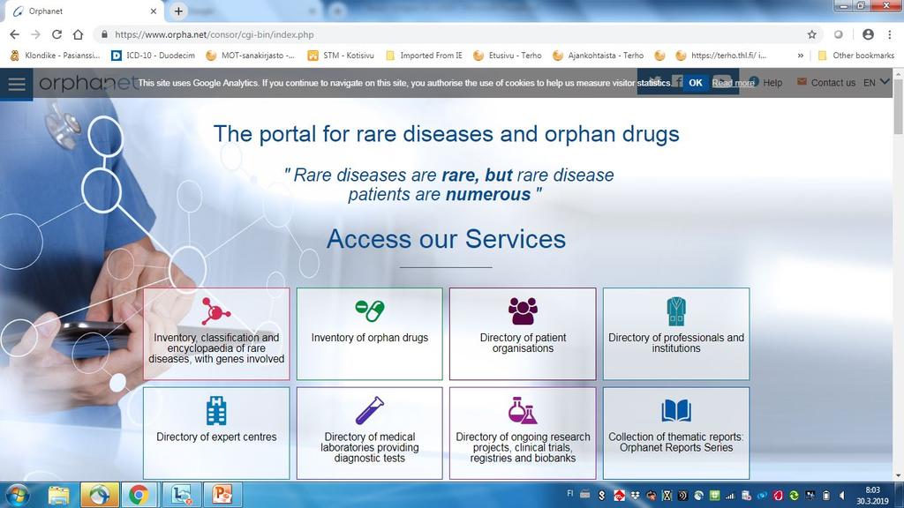Open the STM - Kotisivu bookmark
This screenshot has width=904, height=508.
click(x=342, y=56)
